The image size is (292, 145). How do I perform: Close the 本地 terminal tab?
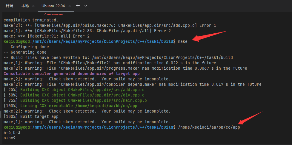(x=33, y=6)
